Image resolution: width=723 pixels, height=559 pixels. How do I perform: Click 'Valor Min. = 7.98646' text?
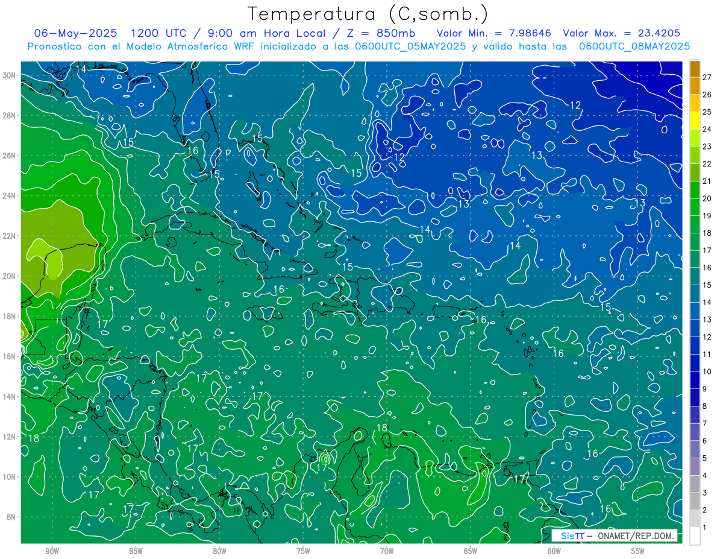click(x=494, y=33)
